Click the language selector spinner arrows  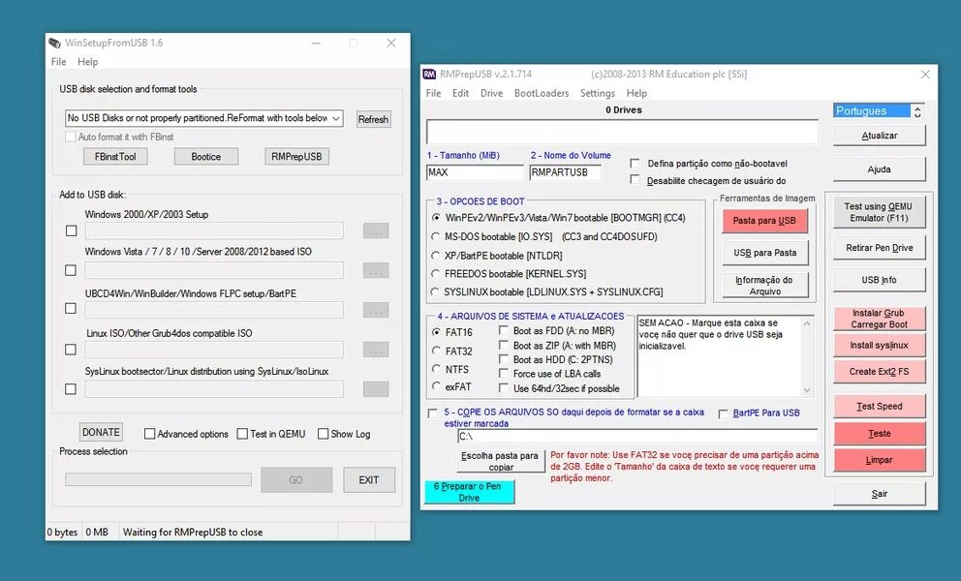917,111
